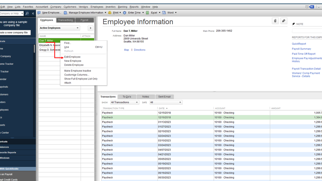The width and height of the screenshot is (322, 181).
Task: Click the paperclip attach icon
Action: click(275, 21)
